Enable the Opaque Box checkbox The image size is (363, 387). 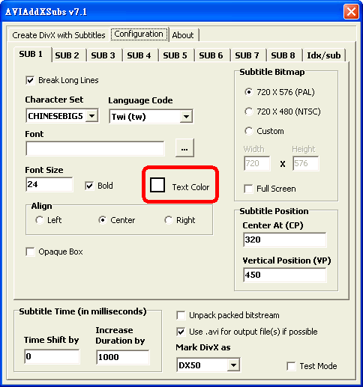tap(30, 252)
